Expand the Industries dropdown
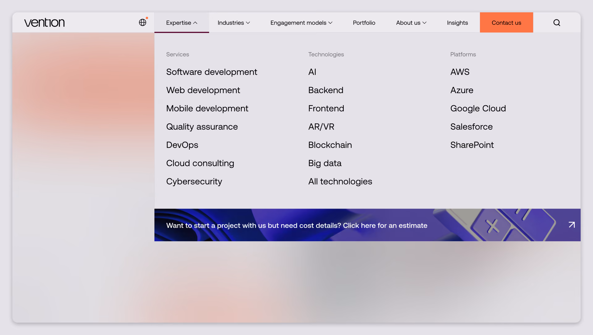The height and width of the screenshot is (335, 593). point(234,23)
